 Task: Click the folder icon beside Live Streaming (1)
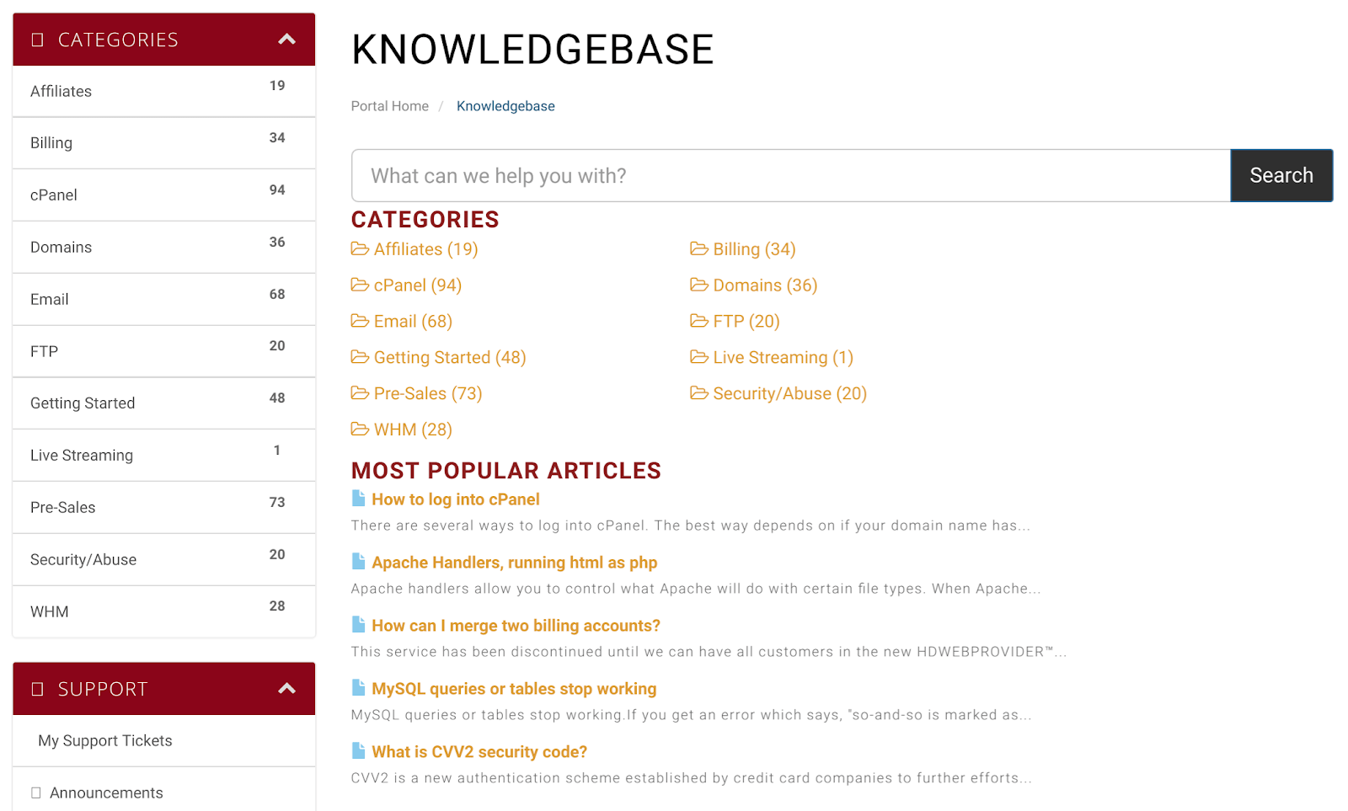pyautogui.click(x=698, y=357)
